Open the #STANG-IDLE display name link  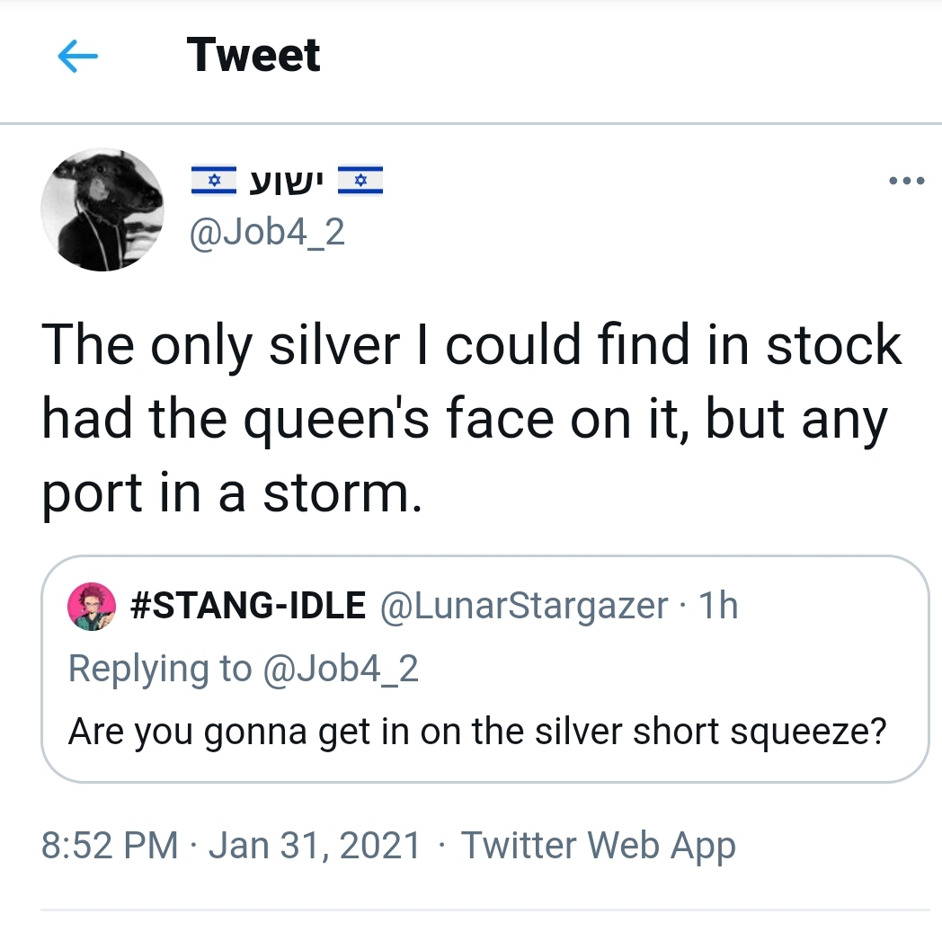click(248, 607)
